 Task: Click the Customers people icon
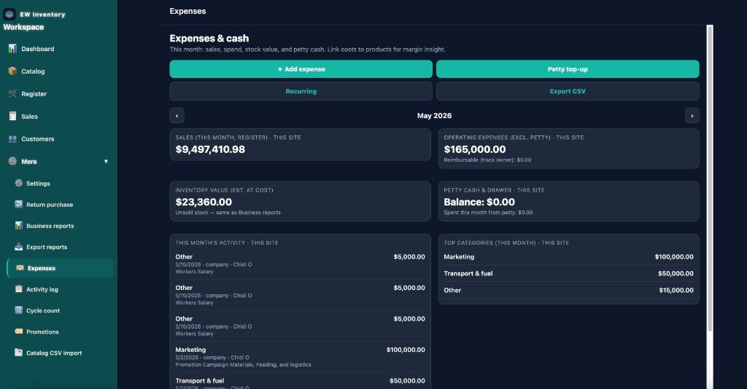tap(12, 139)
